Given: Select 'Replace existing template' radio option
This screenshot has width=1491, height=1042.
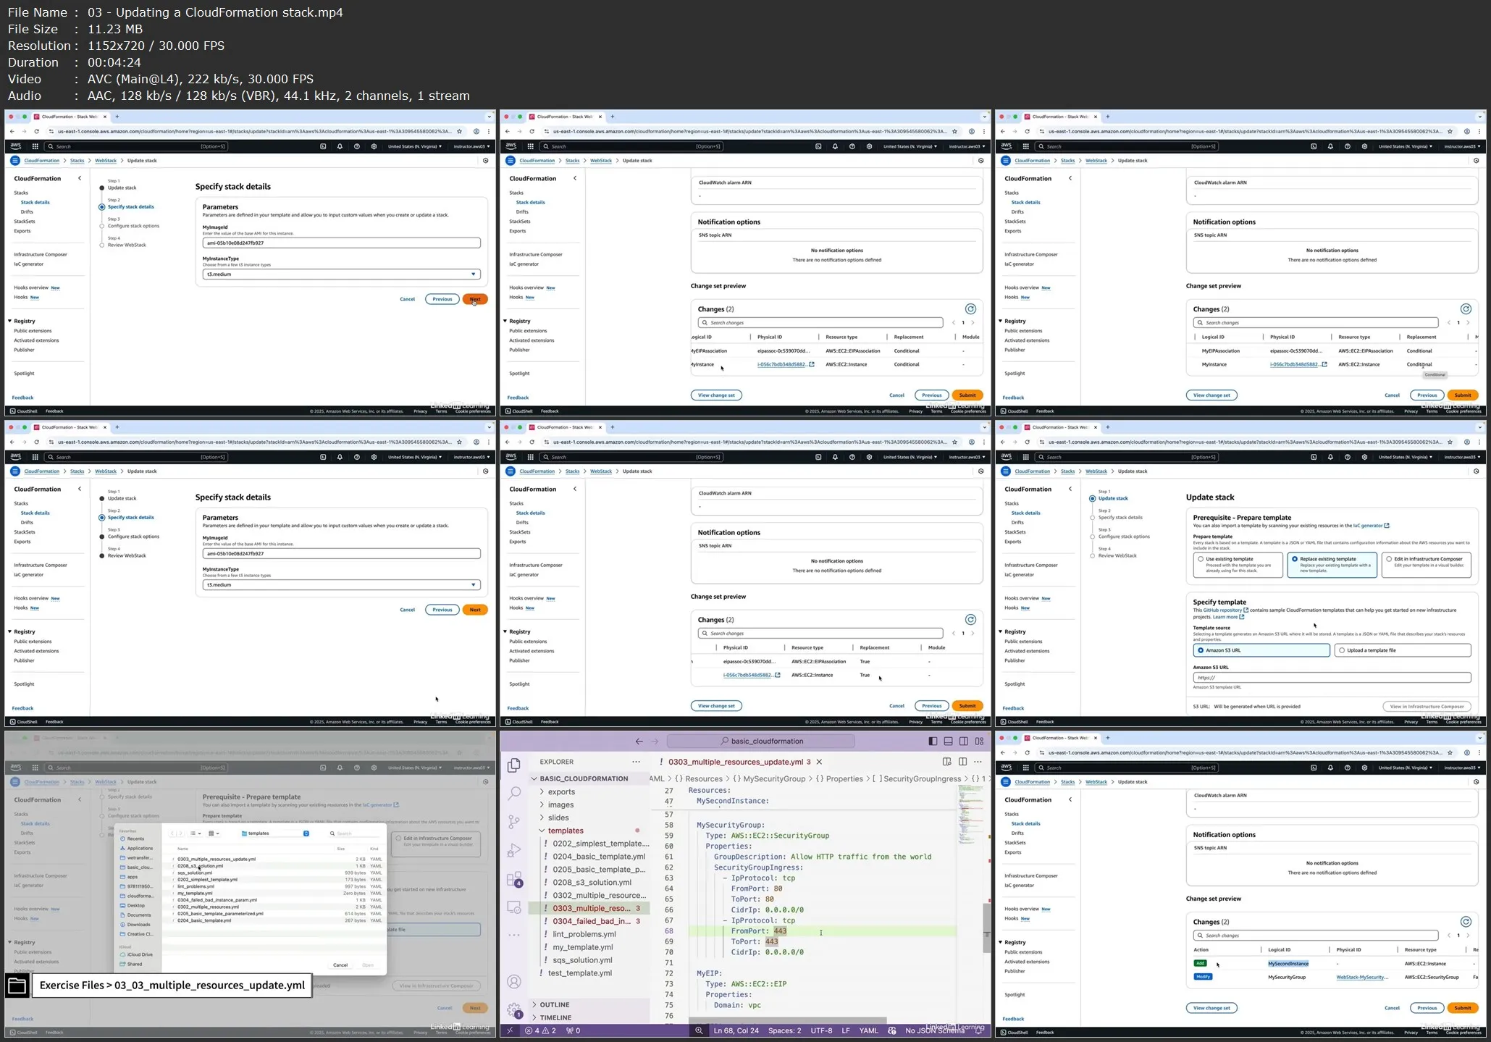Looking at the screenshot, I should point(1295,559).
